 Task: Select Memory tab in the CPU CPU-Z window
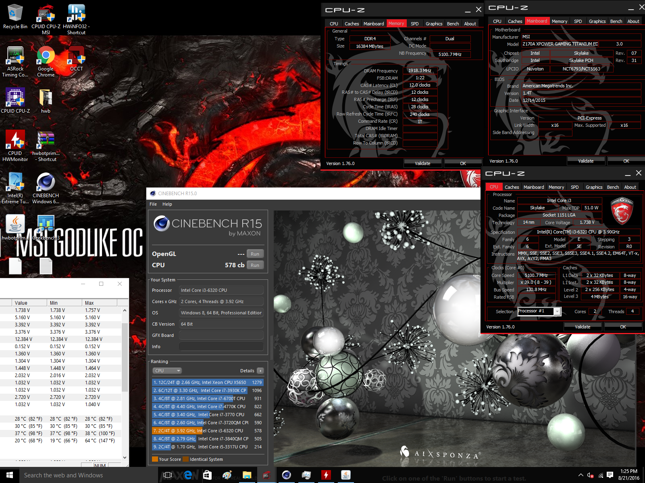coord(556,187)
